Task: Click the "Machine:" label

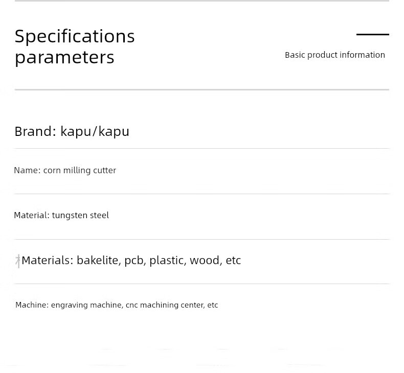Action: pyautogui.click(x=32, y=305)
